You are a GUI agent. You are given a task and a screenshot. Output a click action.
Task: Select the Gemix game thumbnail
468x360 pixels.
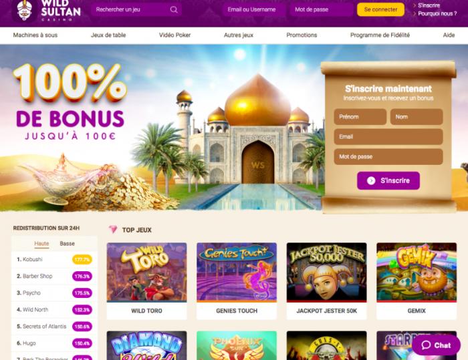click(x=417, y=272)
